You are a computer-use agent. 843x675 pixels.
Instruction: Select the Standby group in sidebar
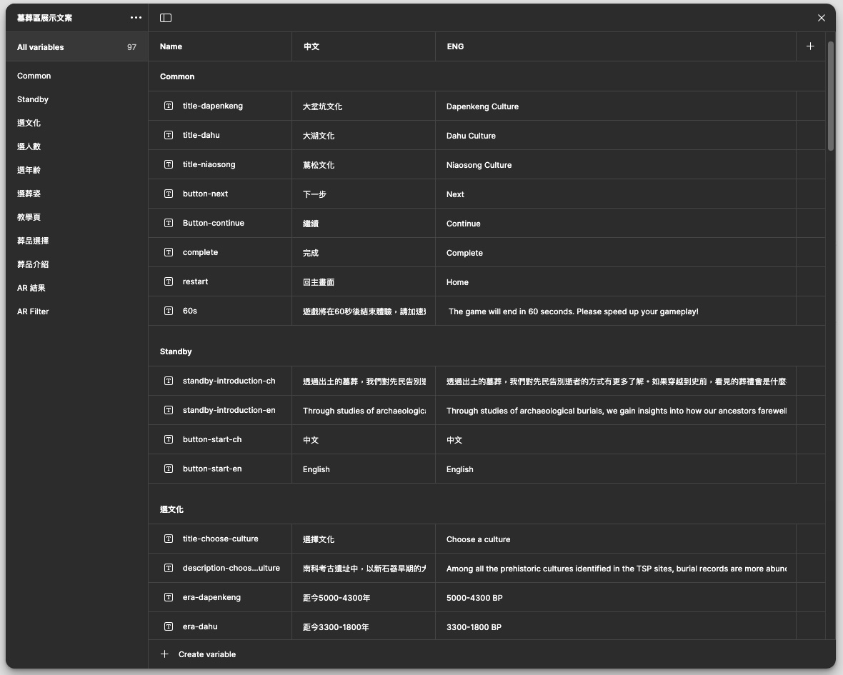point(33,99)
